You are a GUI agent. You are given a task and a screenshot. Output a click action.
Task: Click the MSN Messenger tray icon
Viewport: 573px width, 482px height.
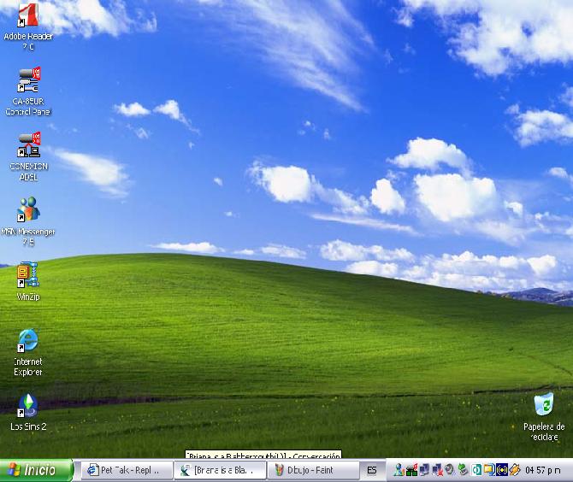[x=399, y=470]
